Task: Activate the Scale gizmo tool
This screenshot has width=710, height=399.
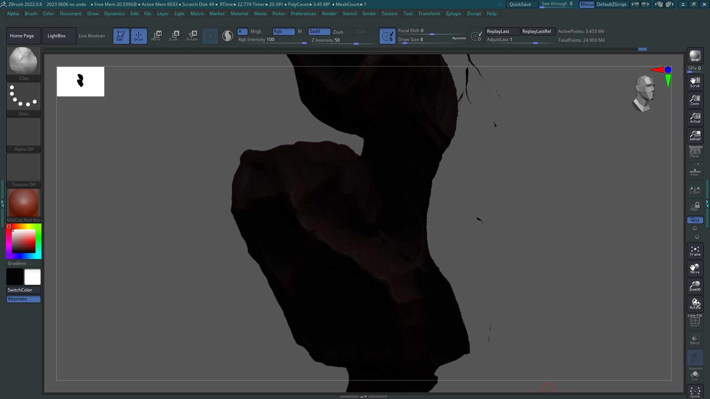Action: tap(174, 35)
